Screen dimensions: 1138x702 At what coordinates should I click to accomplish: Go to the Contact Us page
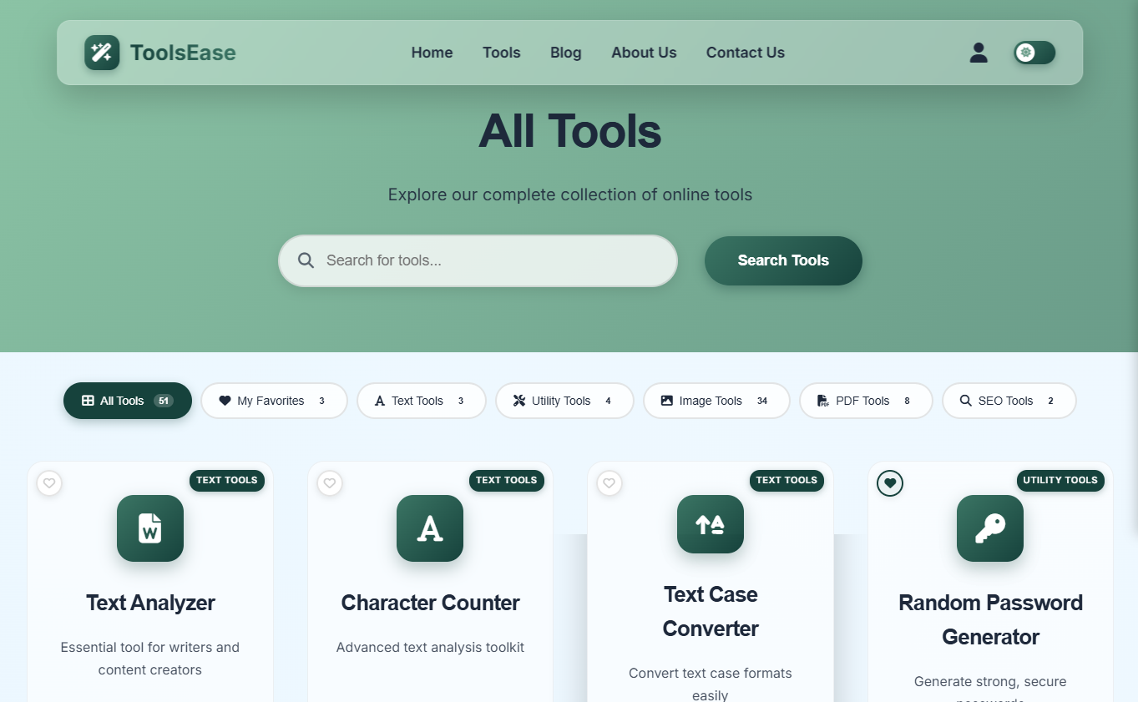tap(745, 53)
